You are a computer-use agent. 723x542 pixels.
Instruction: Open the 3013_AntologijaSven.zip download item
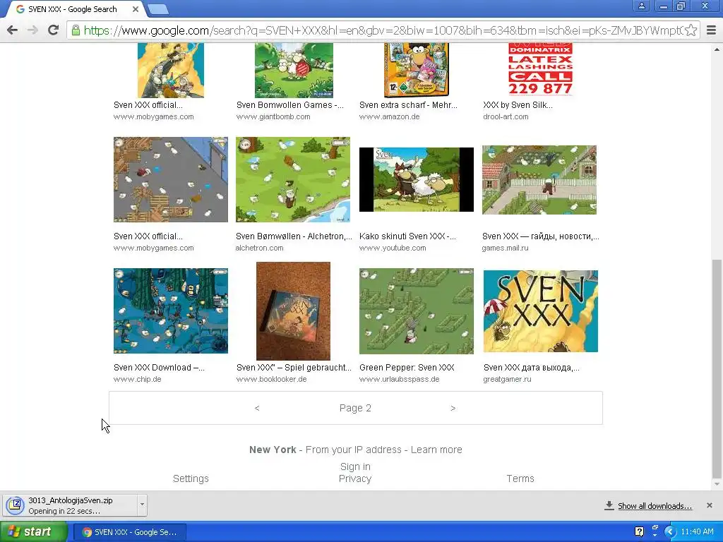point(69,505)
